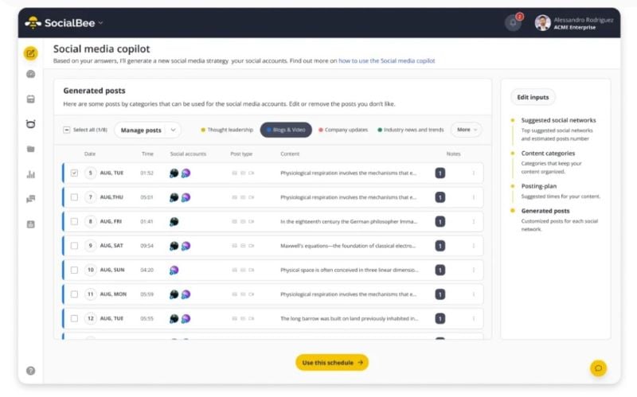Open the folder icon in left sidebar
Image resolution: width=637 pixels, height=397 pixels.
[x=30, y=149]
